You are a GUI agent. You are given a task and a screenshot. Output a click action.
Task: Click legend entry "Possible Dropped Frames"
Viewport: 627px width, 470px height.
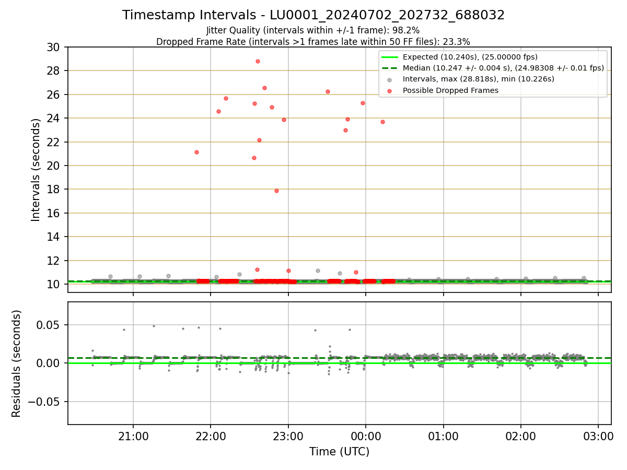tap(450, 90)
